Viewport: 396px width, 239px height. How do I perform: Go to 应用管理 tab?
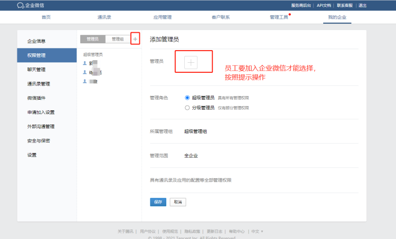point(162,17)
